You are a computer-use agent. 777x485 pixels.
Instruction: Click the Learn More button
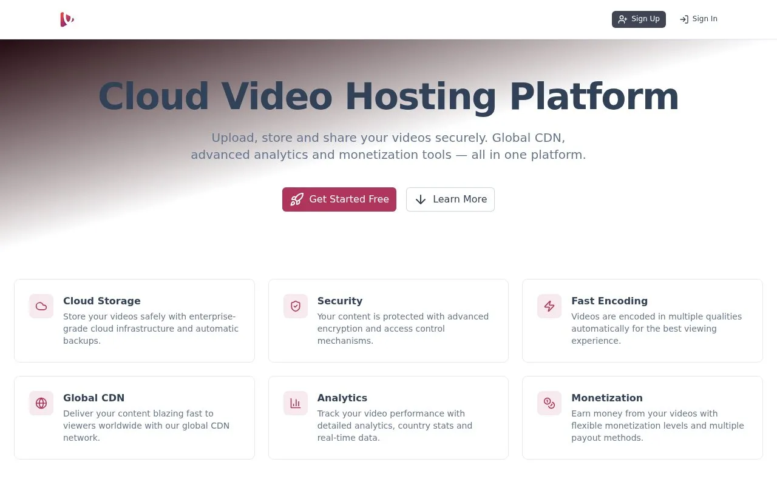[x=450, y=199]
